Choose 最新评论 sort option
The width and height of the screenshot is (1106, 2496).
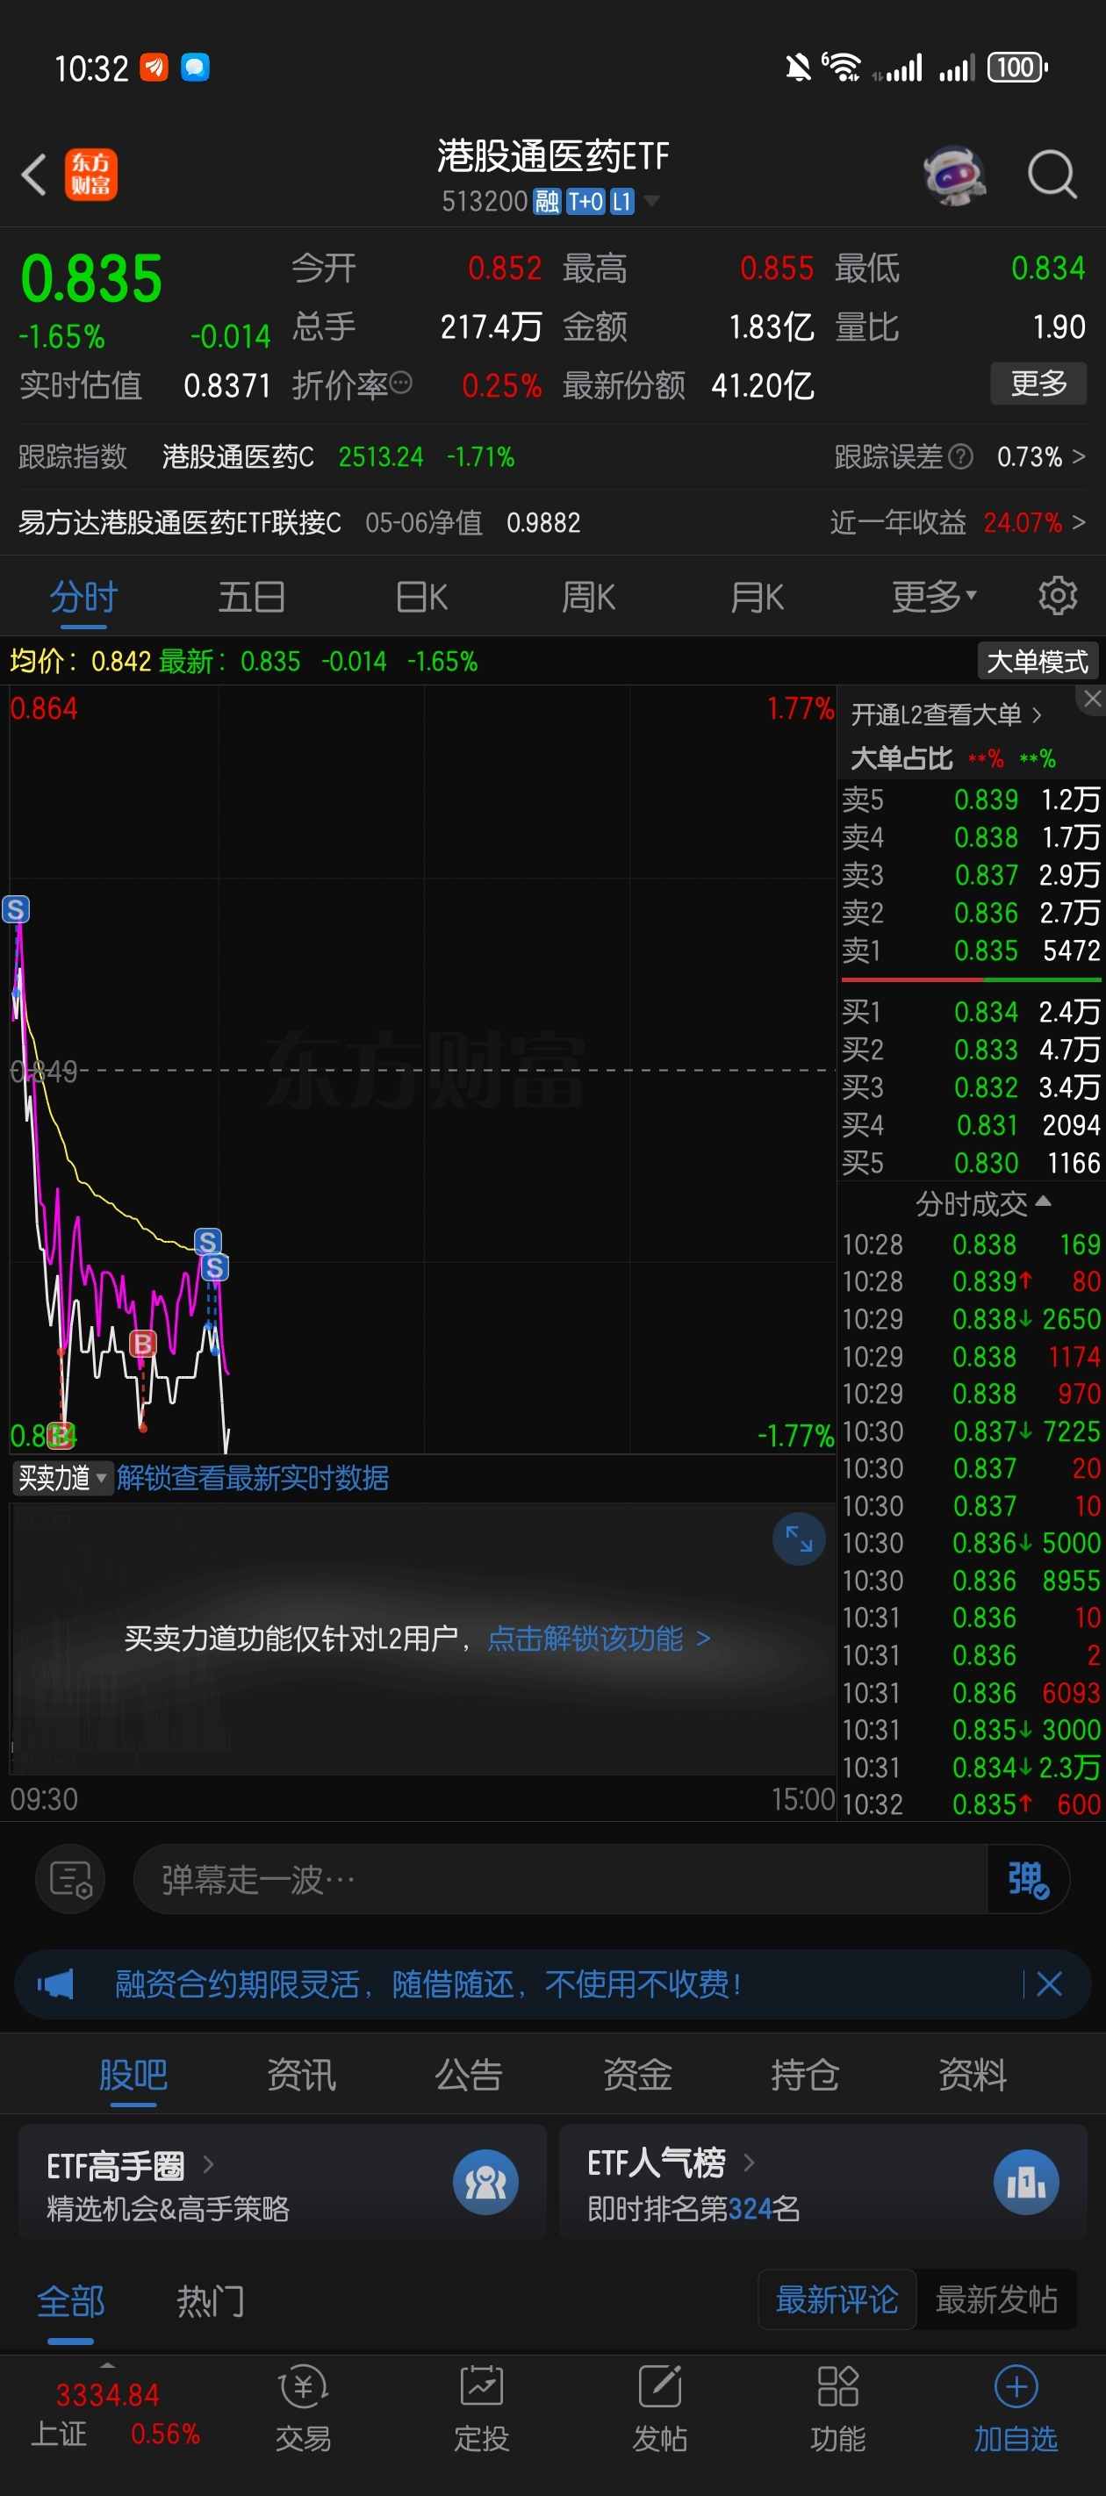click(x=837, y=2299)
